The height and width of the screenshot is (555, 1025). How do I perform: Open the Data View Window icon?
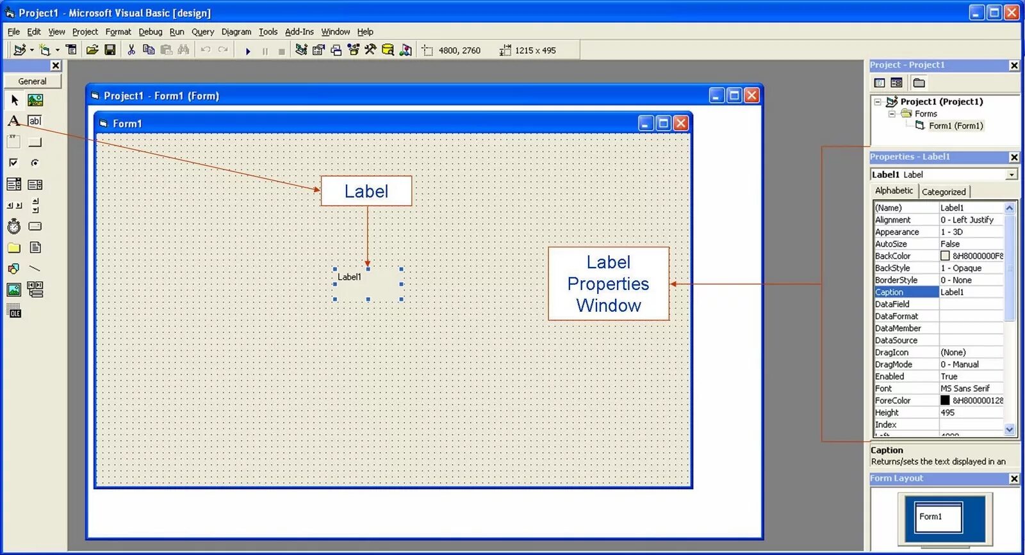(388, 50)
